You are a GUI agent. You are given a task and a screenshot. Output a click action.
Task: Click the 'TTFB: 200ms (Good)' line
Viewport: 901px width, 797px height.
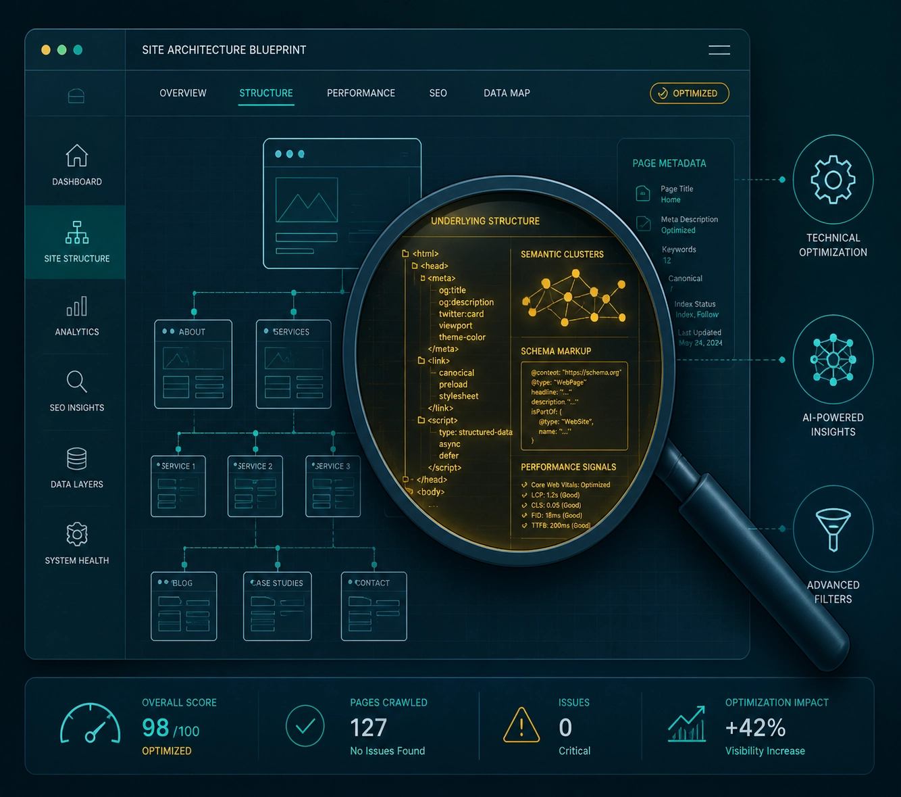(561, 525)
